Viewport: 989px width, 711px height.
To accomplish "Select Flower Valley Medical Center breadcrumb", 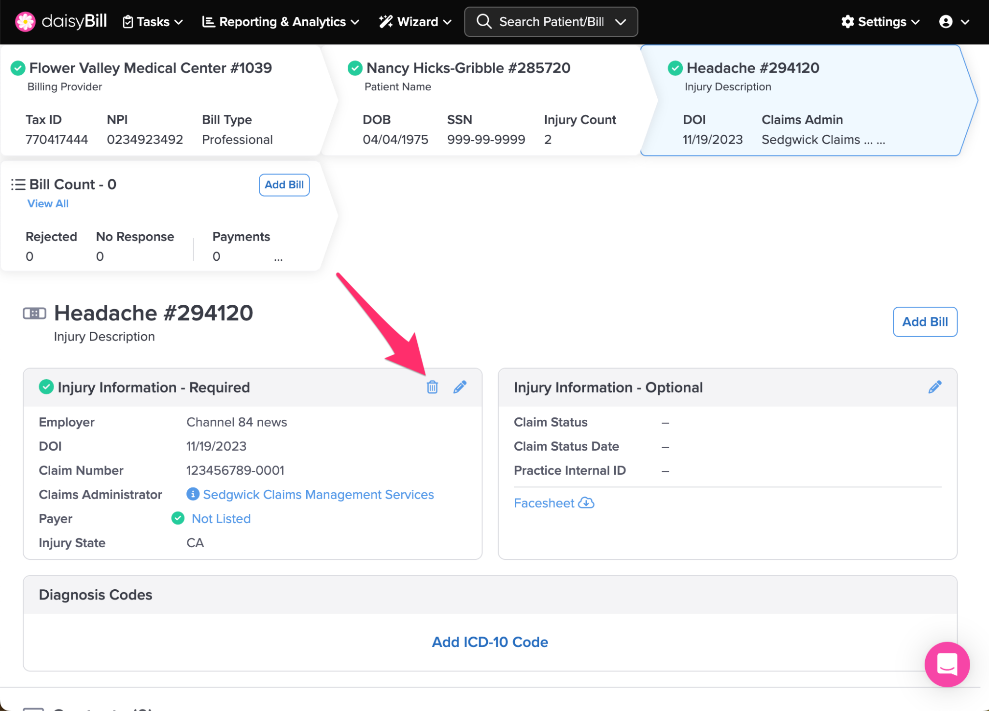I will tap(150, 68).
